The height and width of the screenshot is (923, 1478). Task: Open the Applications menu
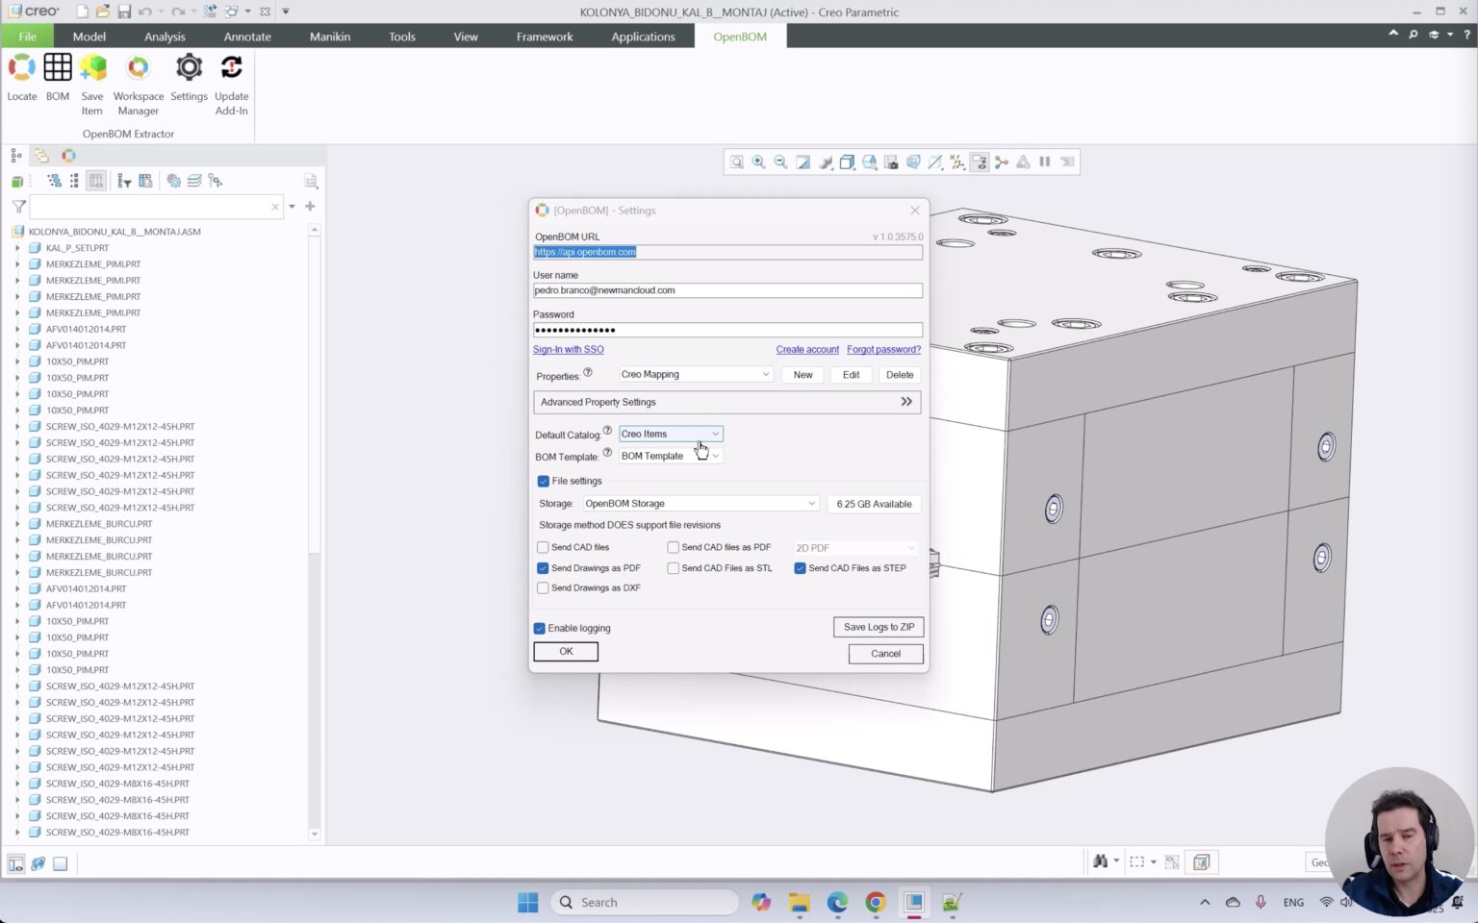point(643,37)
